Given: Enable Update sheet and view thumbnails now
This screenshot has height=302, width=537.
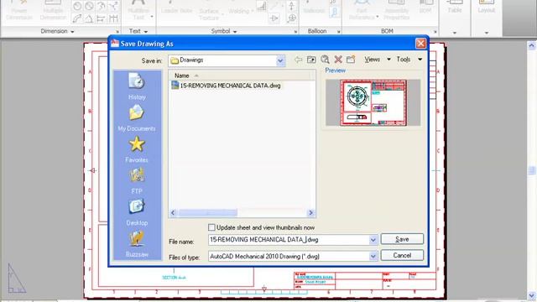Looking at the screenshot, I should [x=211, y=227].
